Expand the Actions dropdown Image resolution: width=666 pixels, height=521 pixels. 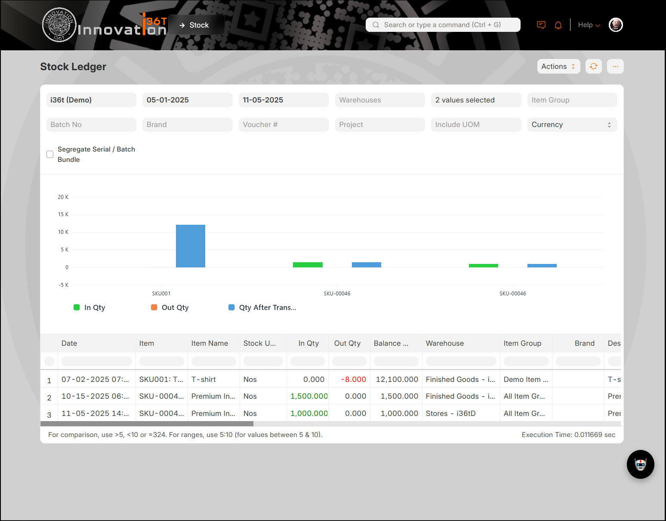558,66
